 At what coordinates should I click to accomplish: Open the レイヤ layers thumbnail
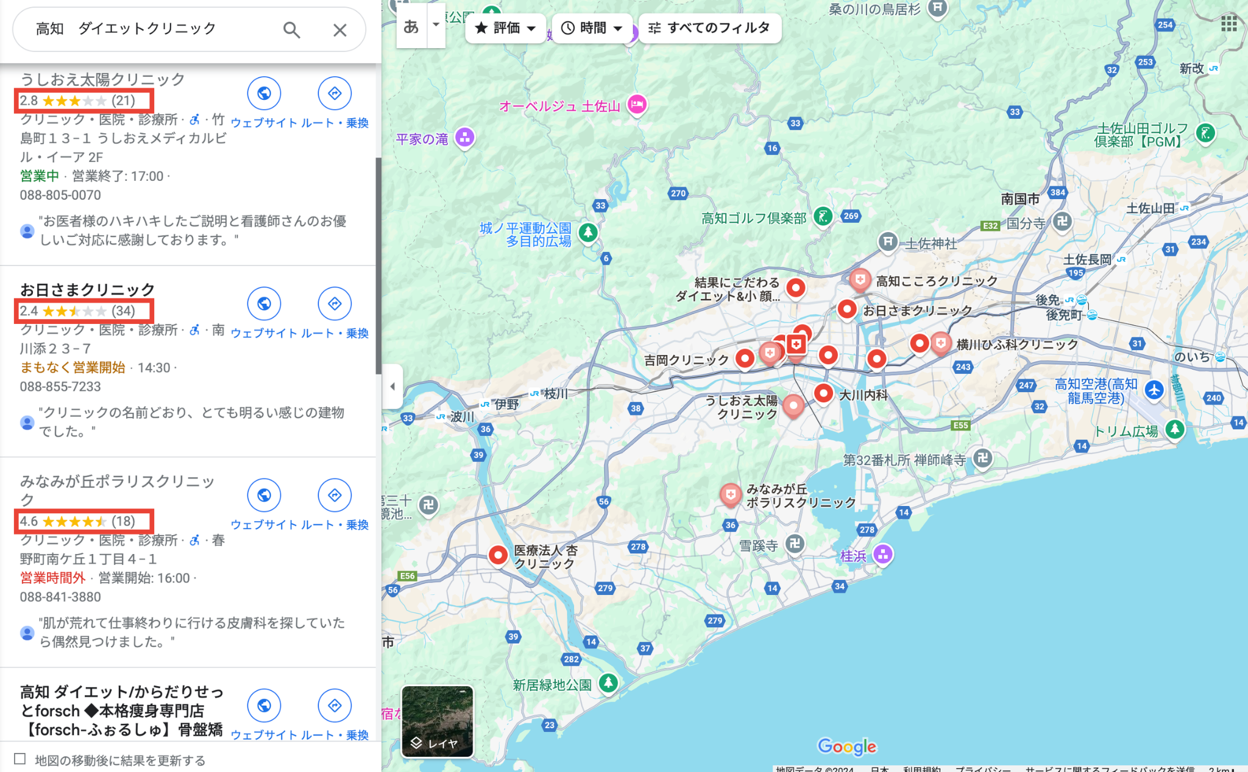pos(438,721)
